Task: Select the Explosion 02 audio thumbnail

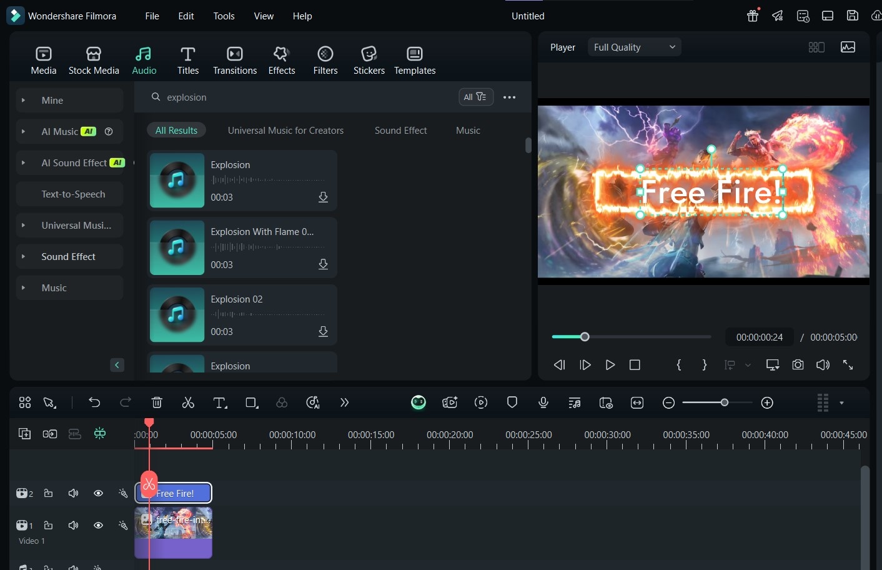Action: [177, 315]
